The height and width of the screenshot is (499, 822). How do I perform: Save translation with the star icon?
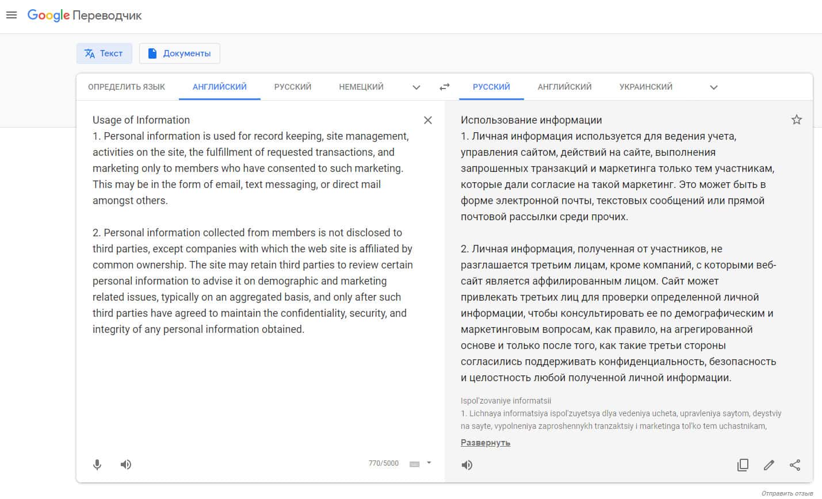(797, 120)
